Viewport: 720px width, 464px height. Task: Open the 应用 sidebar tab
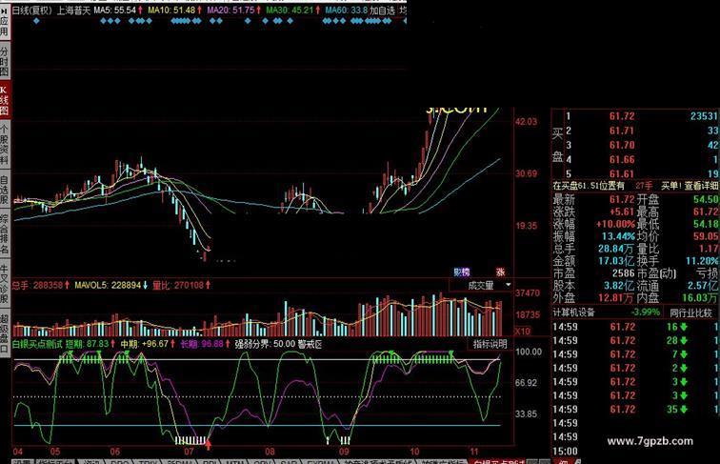tap(5, 23)
